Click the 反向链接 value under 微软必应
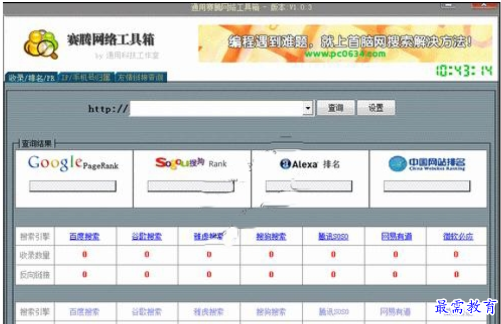Screen dimensions: 501x324 click(x=456, y=274)
